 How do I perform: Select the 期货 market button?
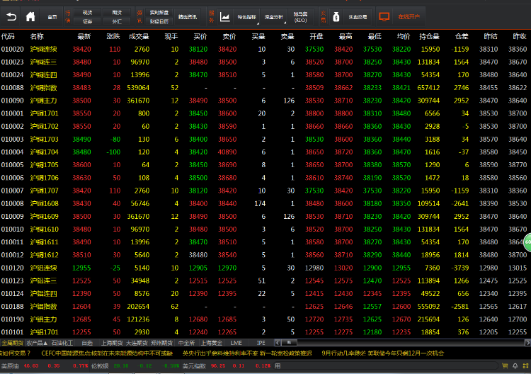(117, 13)
